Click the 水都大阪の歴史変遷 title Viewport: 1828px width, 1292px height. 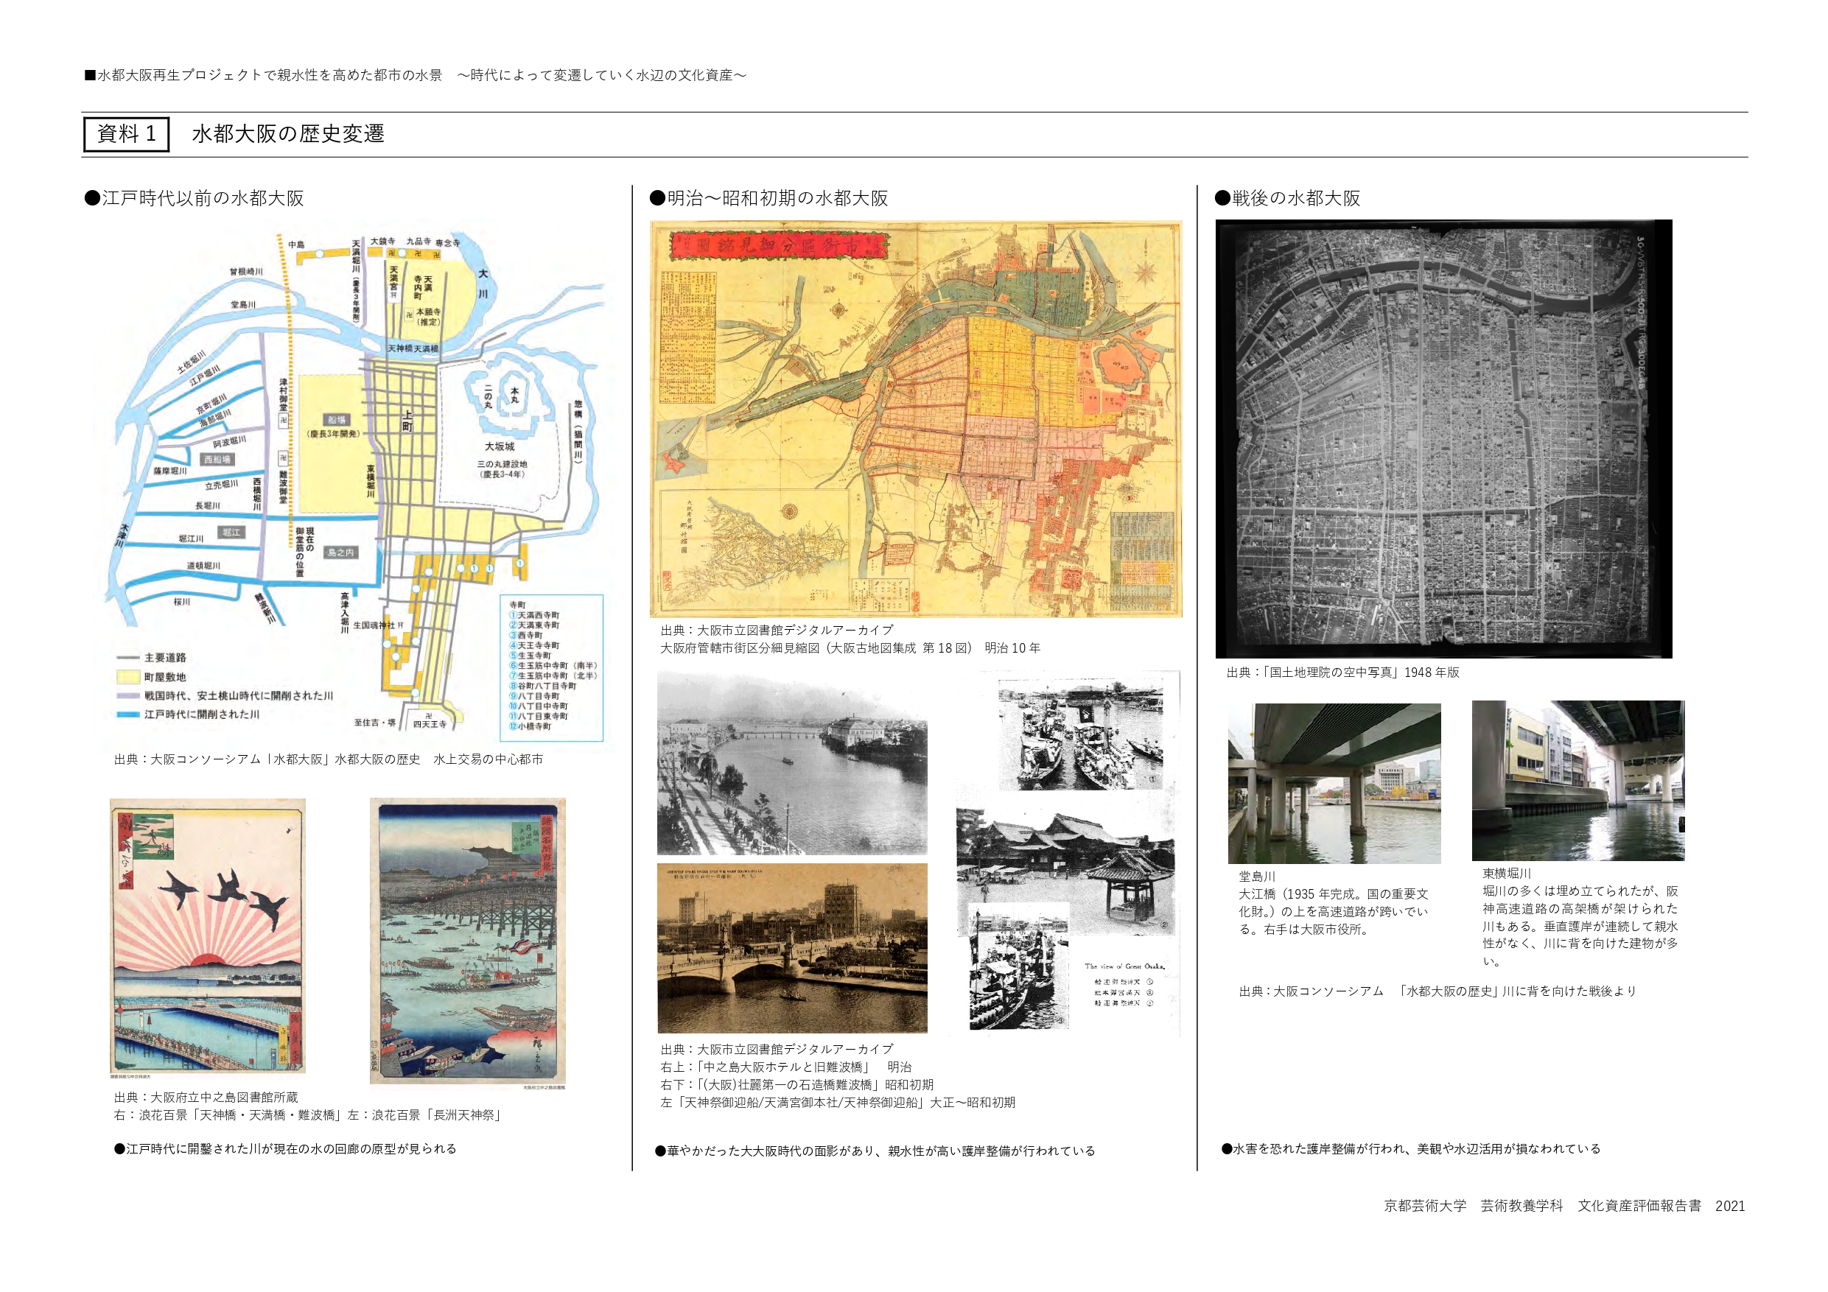pos(288,134)
